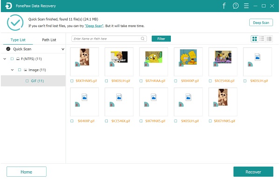
Task: Click the file name $R04IIXP.gif
Action: [190, 81]
